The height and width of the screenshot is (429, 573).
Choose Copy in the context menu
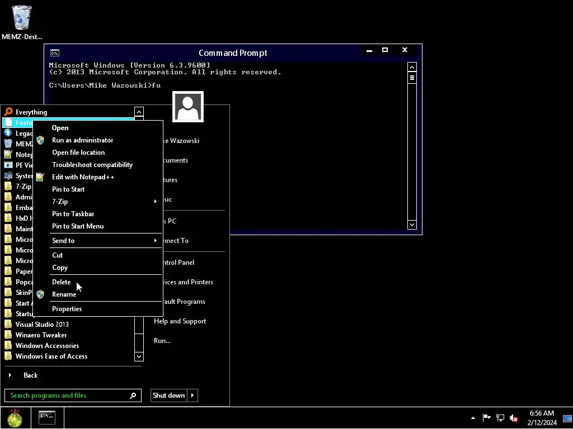(x=98, y=268)
